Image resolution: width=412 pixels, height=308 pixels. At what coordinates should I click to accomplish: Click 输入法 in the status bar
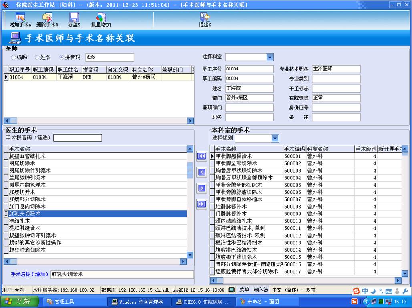coord(261,290)
